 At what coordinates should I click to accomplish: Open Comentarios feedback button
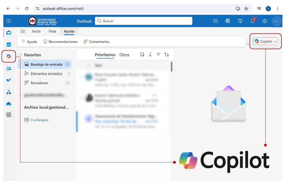96,42
